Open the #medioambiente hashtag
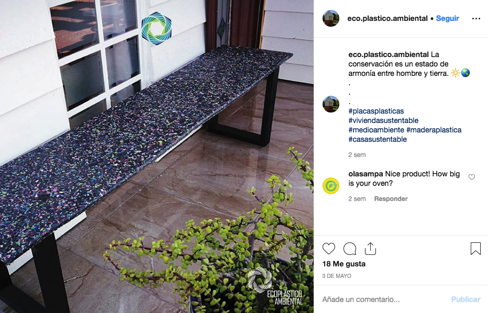This screenshot has width=488, height=313. tap(376, 130)
